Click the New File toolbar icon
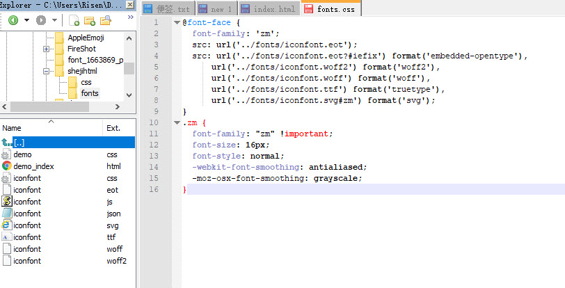This screenshot has width=565, height=288. [x=74, y=20]
